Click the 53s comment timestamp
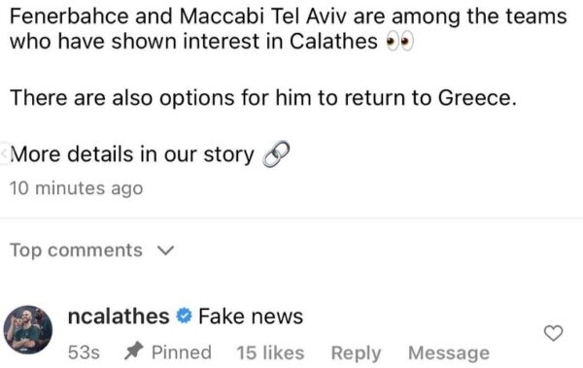Image resolution: width=583 pixels, height=368 pixels. (84, 352)
